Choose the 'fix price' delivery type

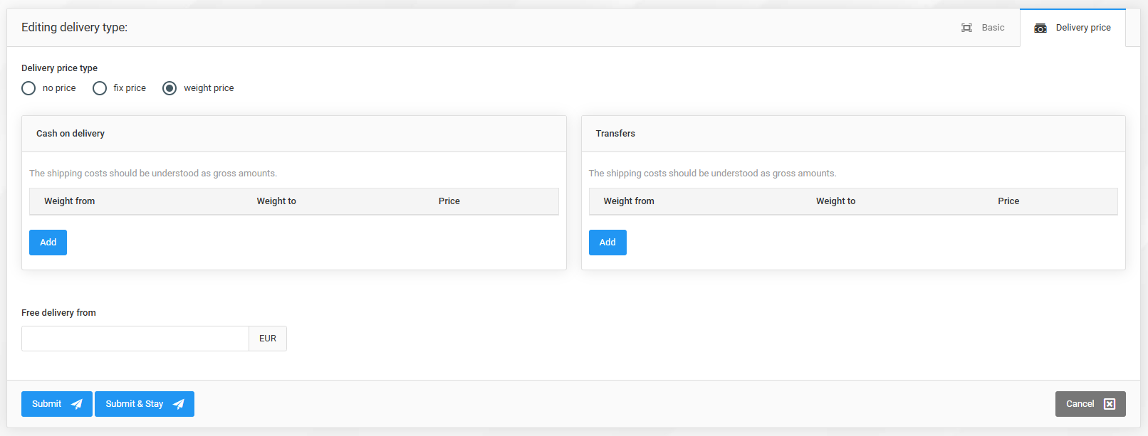(x=100, y=88)
